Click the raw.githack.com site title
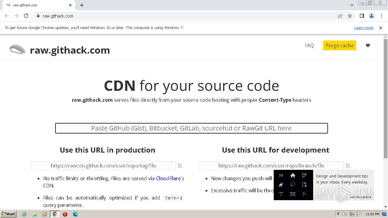Viewport: 388px width, 218px height. (70, 50)
